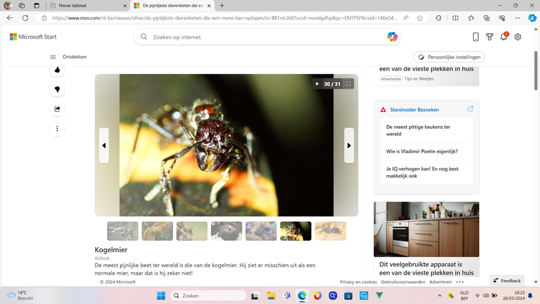Expand footer more links ellipsis

coord(460,282)
